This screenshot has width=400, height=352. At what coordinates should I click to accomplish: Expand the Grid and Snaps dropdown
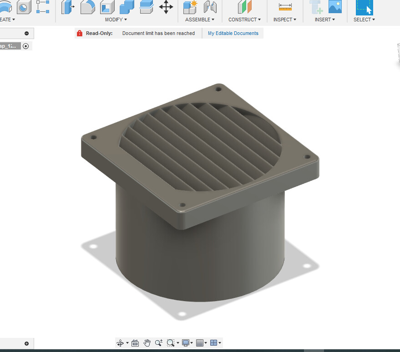tap(202, 343)
